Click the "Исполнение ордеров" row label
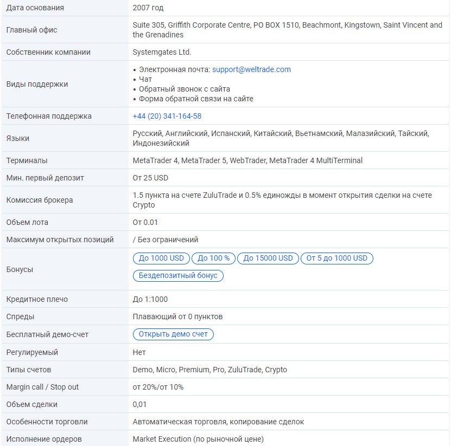 (44, 439)
